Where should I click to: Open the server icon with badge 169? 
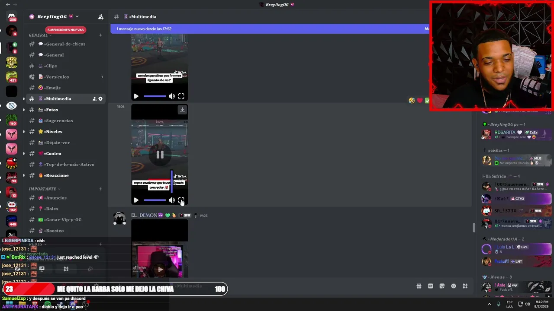12,206
